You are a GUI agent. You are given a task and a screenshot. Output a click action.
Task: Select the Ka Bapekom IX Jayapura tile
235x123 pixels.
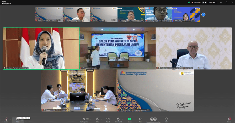[156, 90]
